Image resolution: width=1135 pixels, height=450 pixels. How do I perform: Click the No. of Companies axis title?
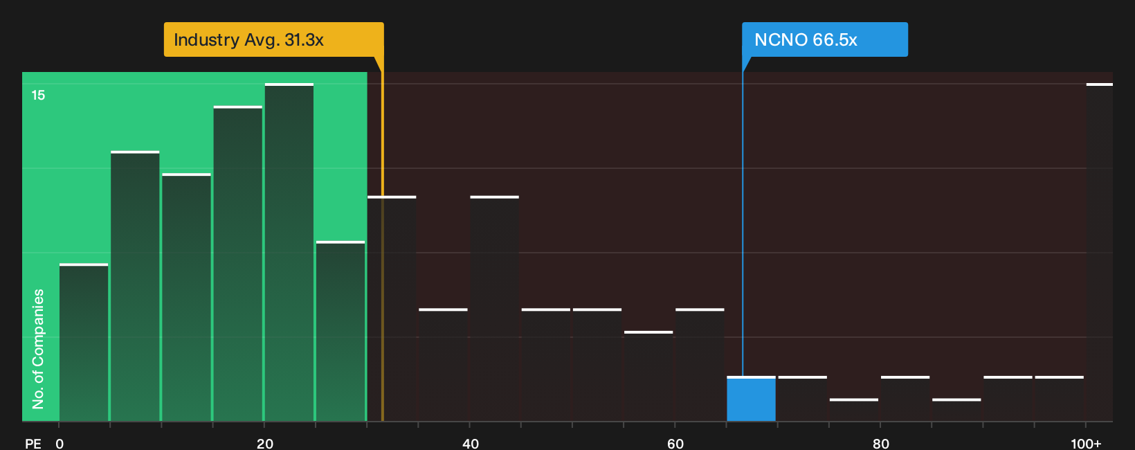click(x=38, y=349)
